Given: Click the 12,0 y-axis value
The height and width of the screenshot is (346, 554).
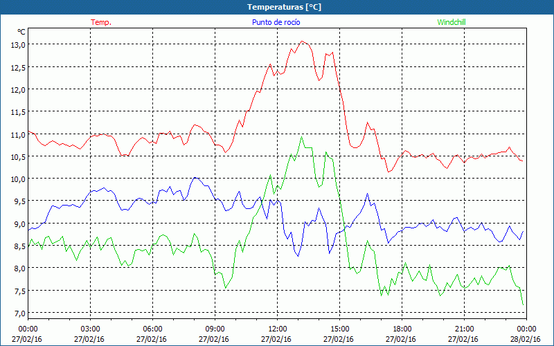Looking at the screenshot, I should tap(18, 90).
